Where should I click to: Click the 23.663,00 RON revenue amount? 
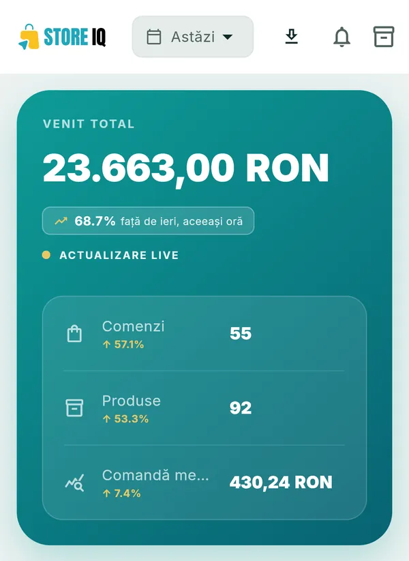tap(185, 168)
